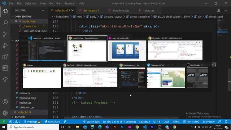Screen dimensions: 231x130
Task: Open uikit.min.css in file tree
Action: coord(27,108)
